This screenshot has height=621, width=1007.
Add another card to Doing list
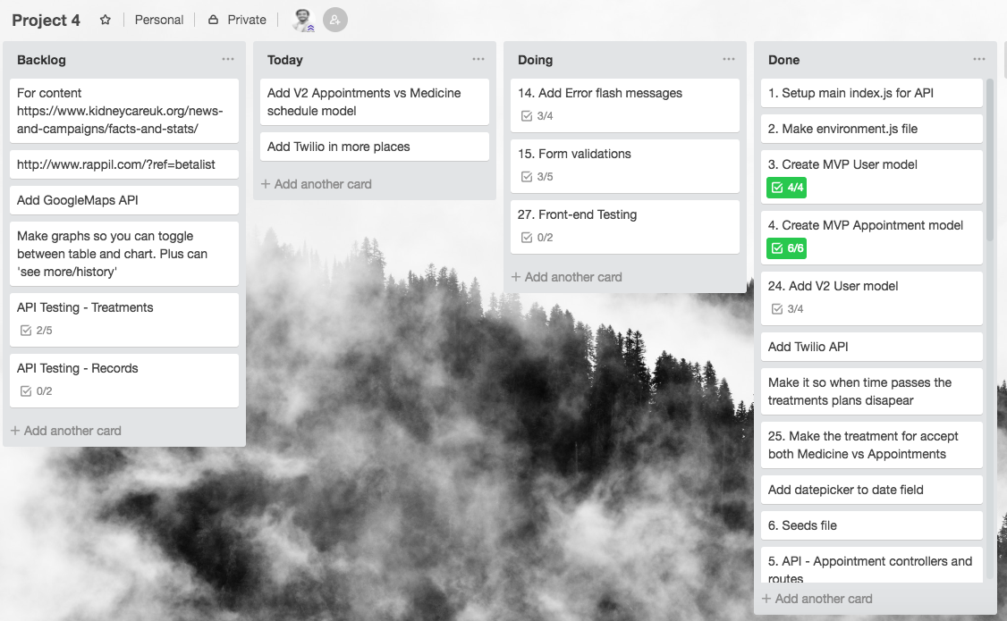point(566,277)
